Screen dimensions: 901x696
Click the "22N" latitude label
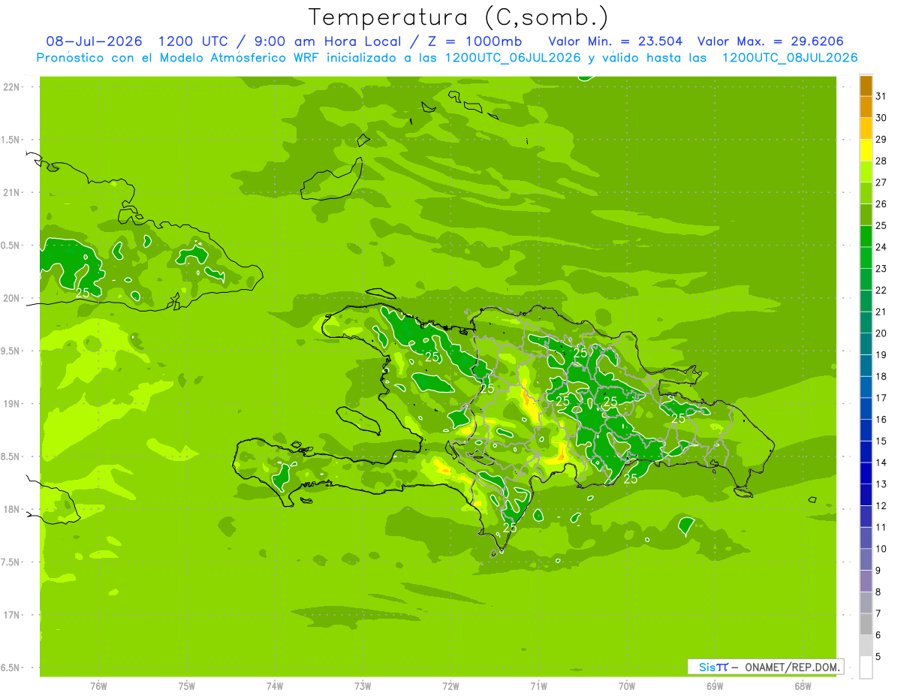coord(11,87)
